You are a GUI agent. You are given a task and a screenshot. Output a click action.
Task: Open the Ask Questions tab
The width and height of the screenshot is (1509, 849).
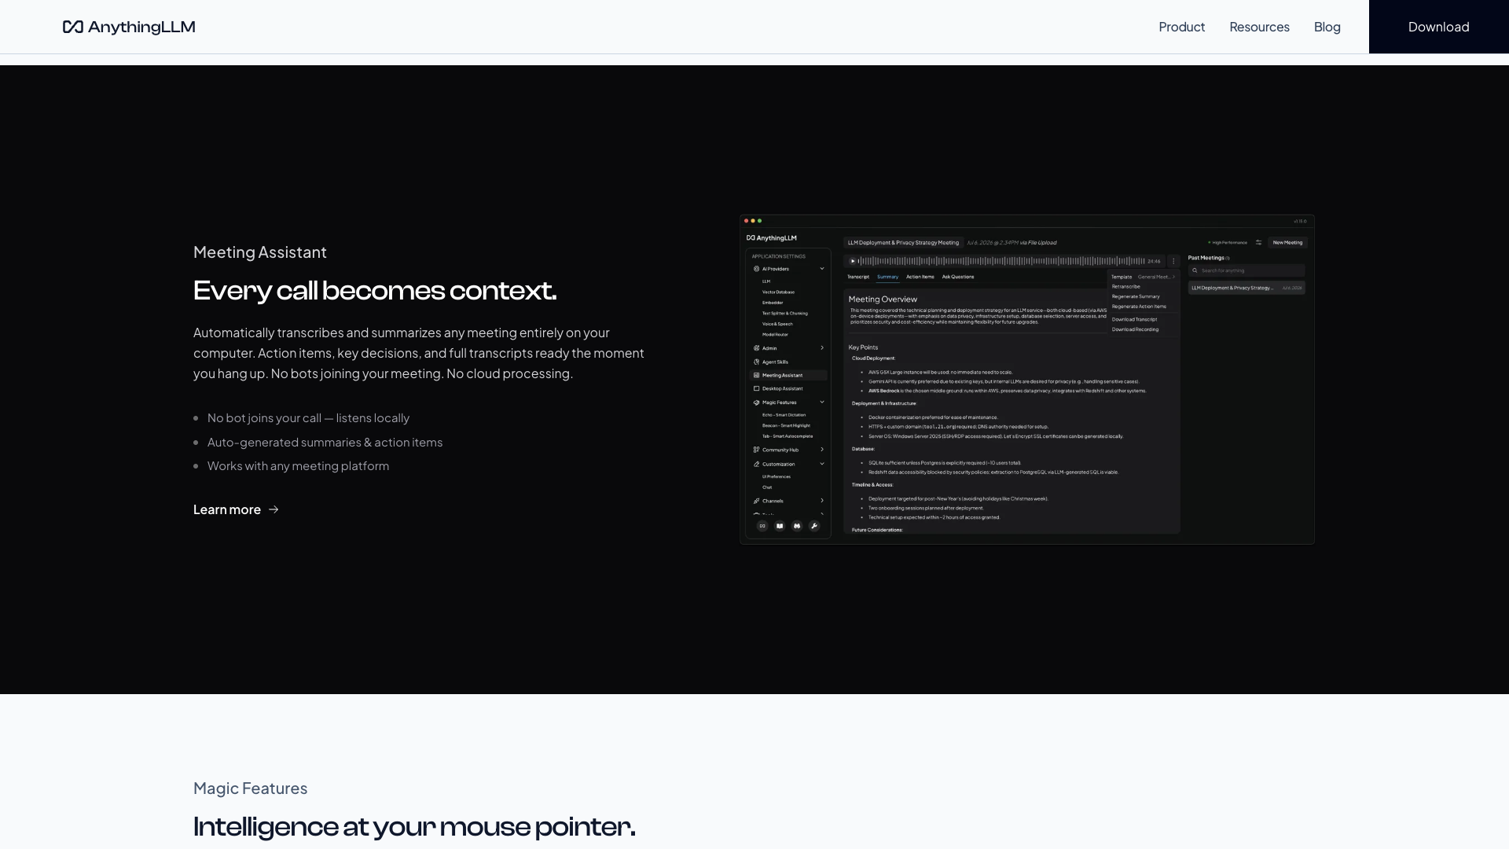(958, 277)
